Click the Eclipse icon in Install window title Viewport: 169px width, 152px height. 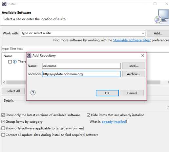(x=4, y=4)
